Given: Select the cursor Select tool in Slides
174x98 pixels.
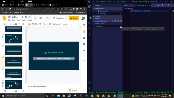Looking at the screenshot, I should (29, 24).
